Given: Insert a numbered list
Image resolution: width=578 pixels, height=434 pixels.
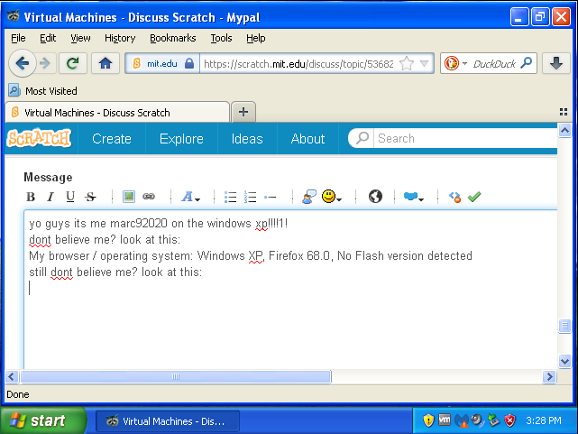Looking at the screenshot, I should click(x=251, y=197).
